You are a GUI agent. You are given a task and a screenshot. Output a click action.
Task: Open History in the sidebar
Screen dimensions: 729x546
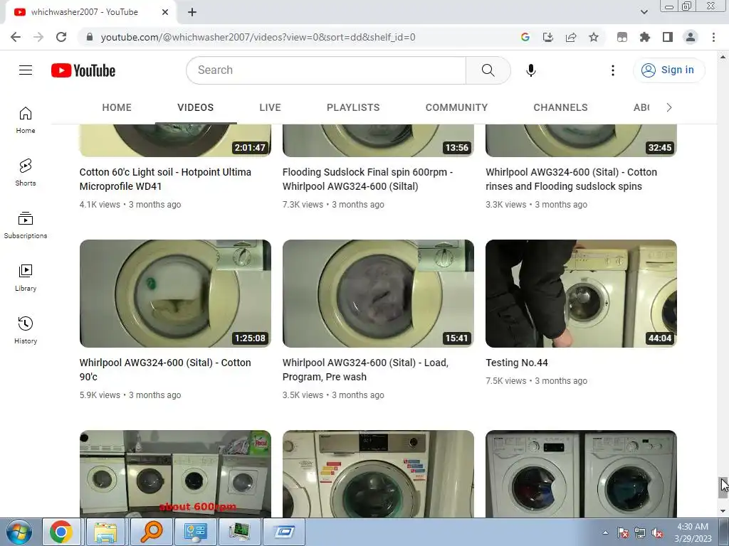(x=26, y=330)
